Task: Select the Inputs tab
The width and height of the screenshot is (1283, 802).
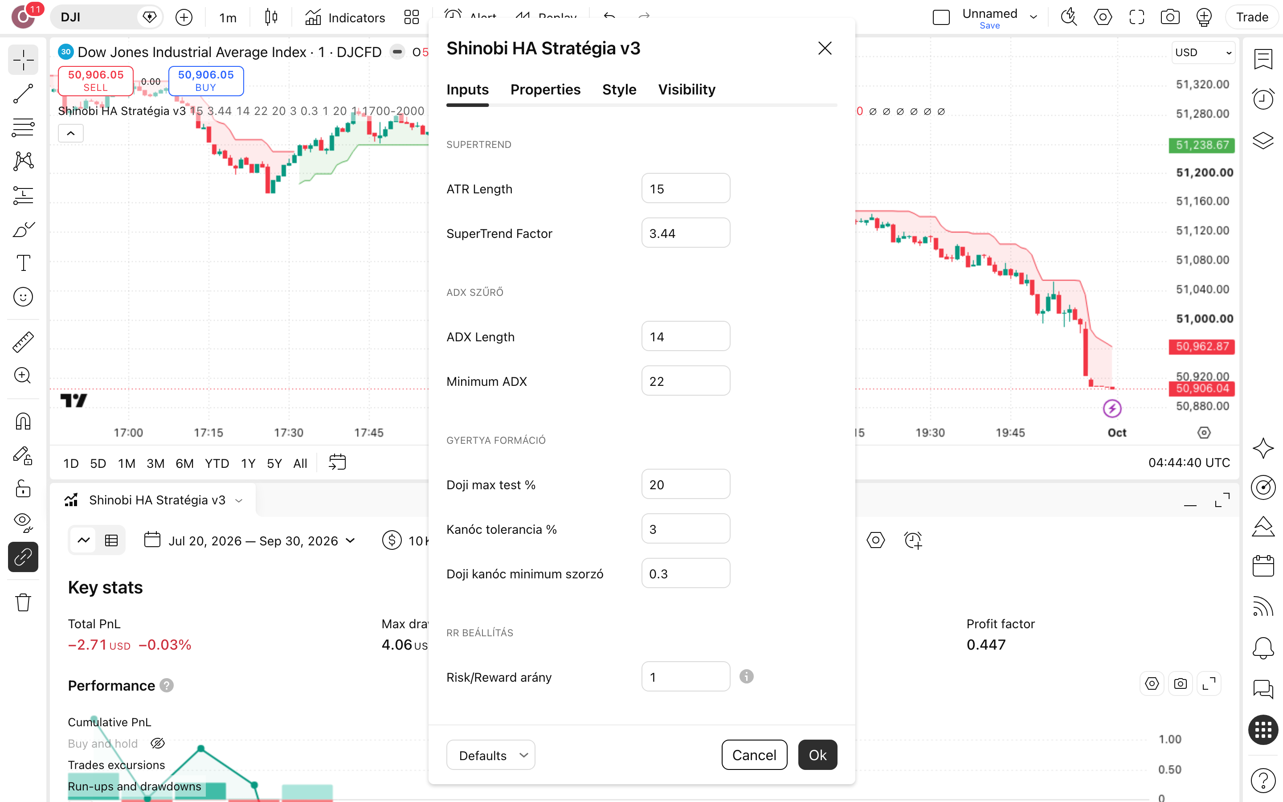Action: tap(468, 90)
